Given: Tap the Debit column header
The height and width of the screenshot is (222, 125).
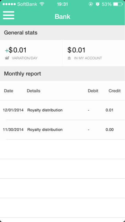Looking at the screenshot, I should pos(93,91).
